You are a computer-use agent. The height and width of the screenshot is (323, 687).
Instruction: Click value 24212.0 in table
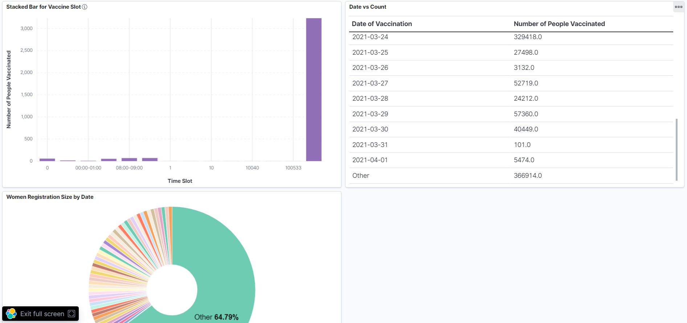tap(526, 98)
